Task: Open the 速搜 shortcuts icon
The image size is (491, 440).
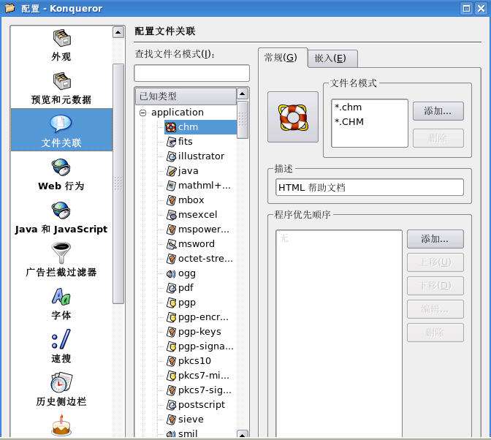Action: [x=61, y=339]
